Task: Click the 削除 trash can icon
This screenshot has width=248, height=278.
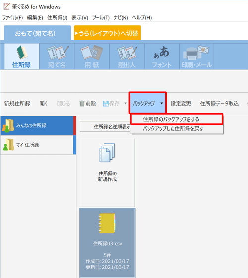Action: (82, 103)
